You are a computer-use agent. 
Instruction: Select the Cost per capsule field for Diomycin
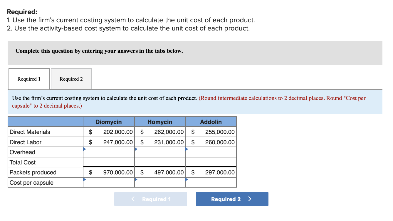point(109,182)
